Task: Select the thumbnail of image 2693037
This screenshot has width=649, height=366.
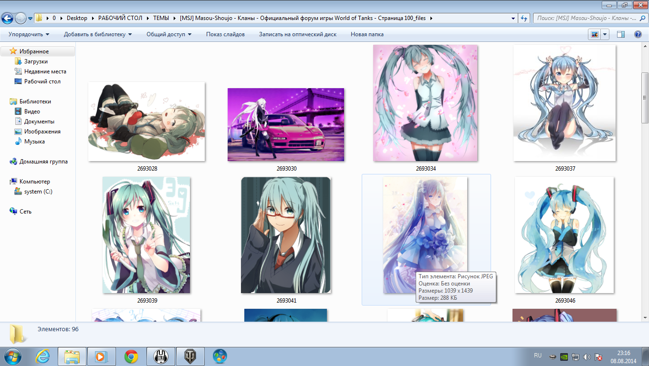Action: click(x=565, y=103)
